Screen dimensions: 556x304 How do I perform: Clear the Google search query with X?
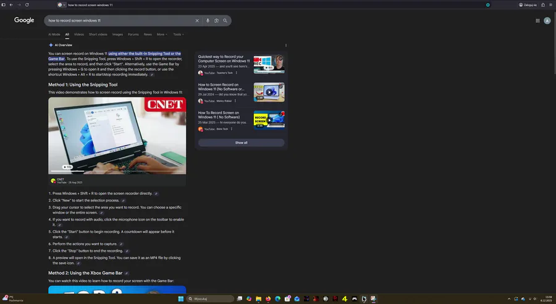[x=197, y=20]
